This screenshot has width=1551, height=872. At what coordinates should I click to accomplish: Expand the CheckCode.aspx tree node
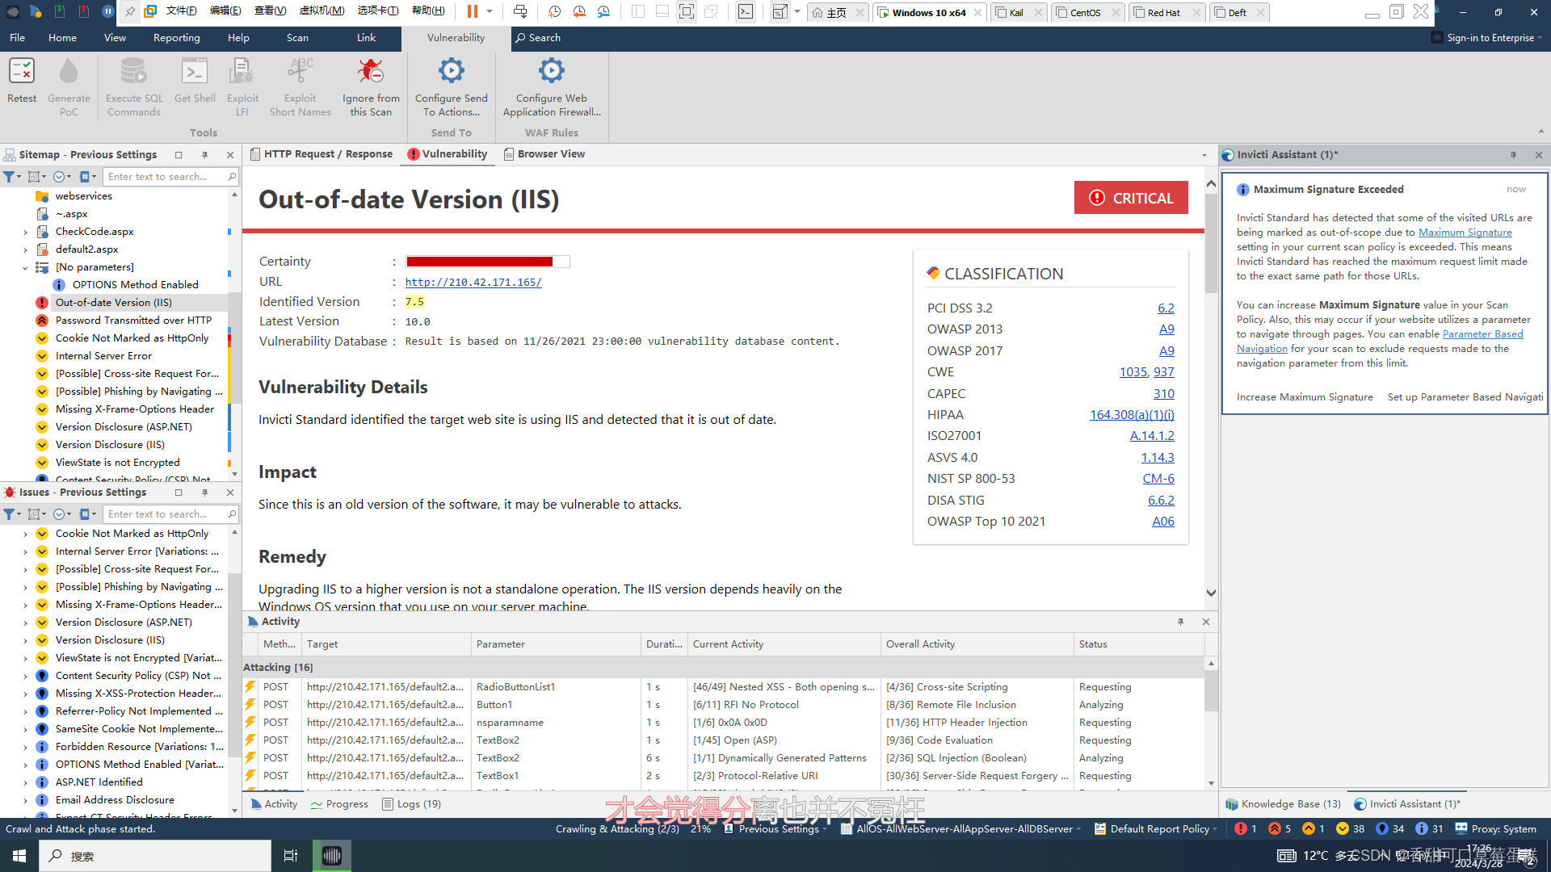(25, 232)
